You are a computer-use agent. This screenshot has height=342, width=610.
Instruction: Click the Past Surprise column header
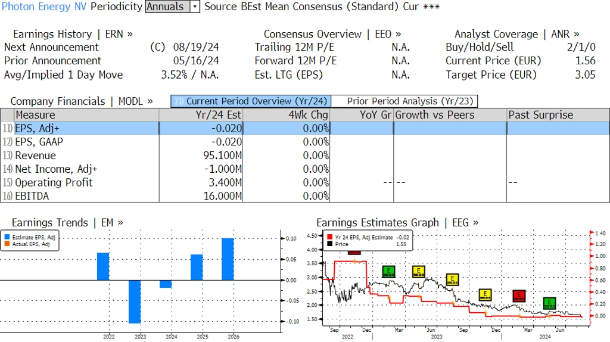pyautogui.click(x=558, y=115)
